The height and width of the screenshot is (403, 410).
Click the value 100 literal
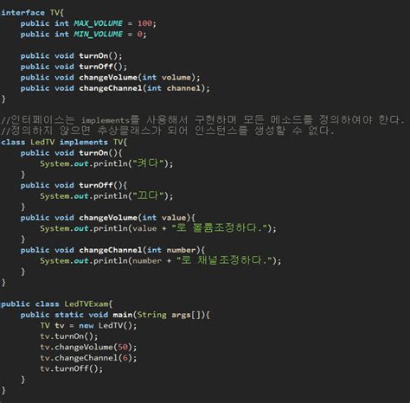tap(144, 23)
